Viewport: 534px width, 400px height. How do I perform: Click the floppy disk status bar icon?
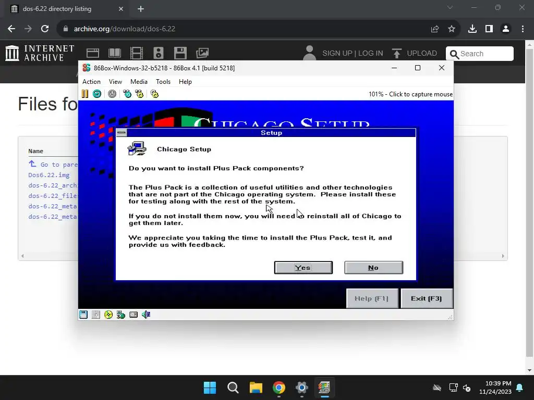tap(83, 315)
